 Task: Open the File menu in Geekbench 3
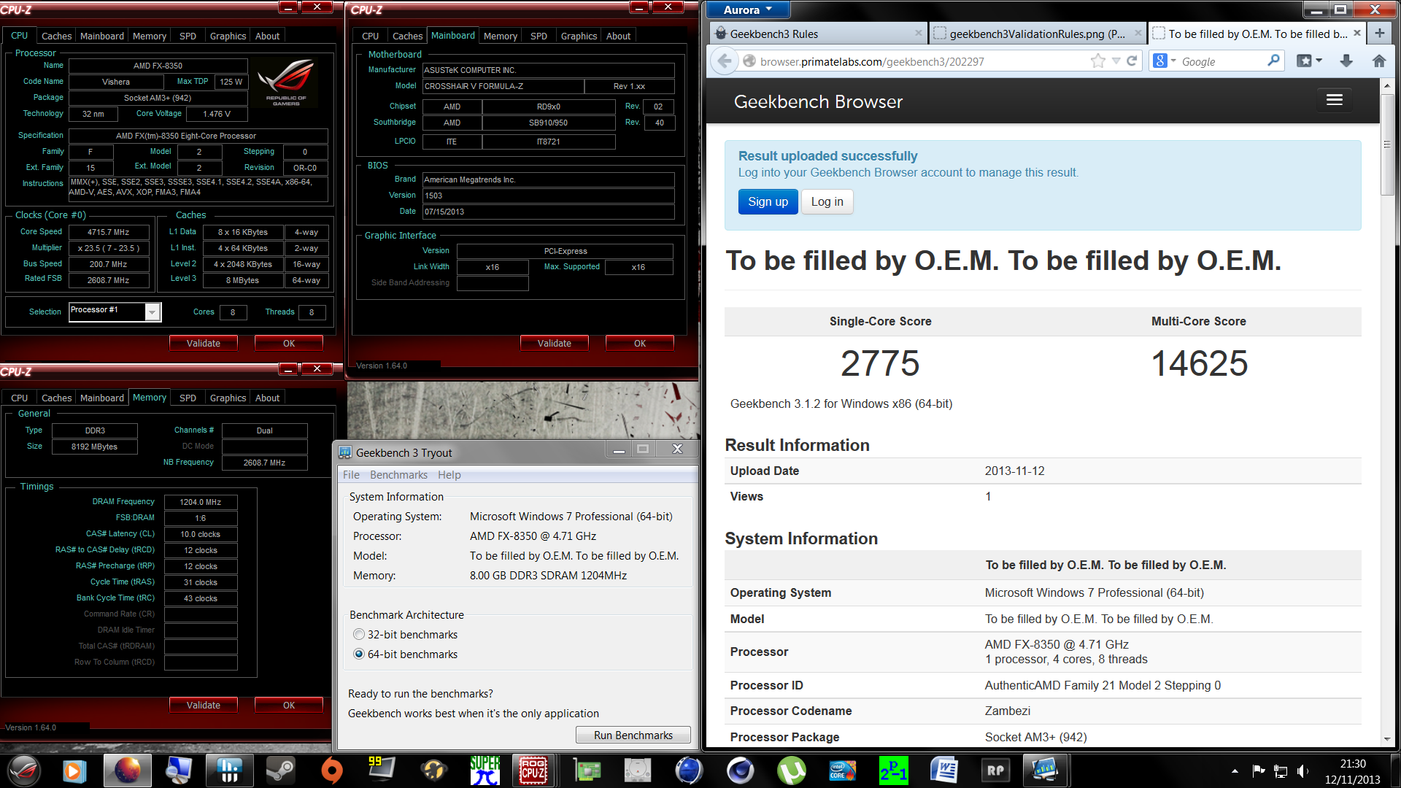pos(351,475)
